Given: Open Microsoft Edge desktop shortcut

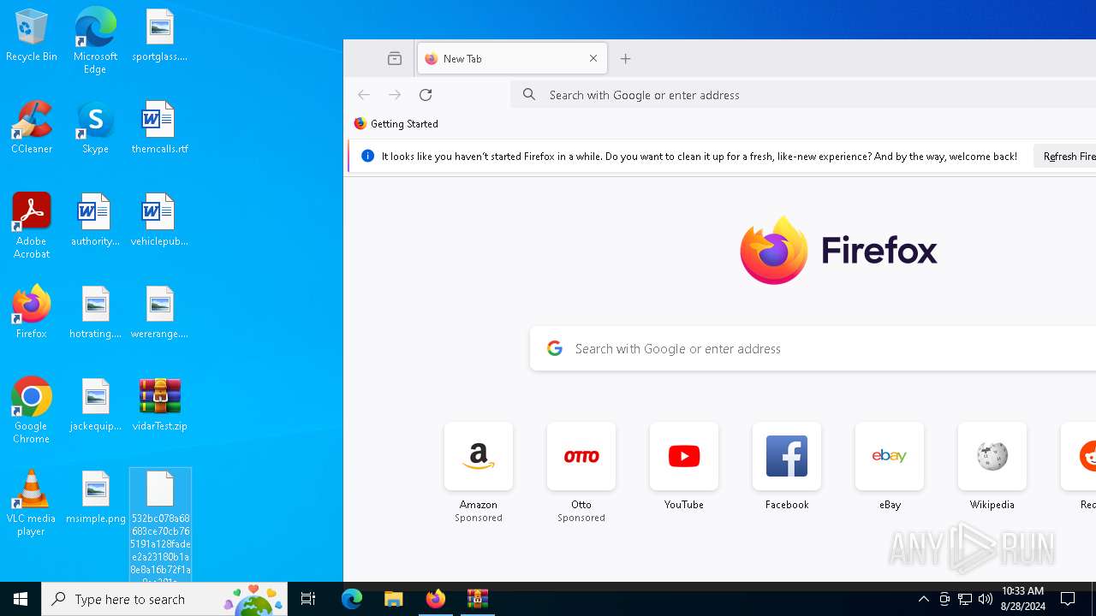Looking at the screenshot, I should (x=95, y=40).
